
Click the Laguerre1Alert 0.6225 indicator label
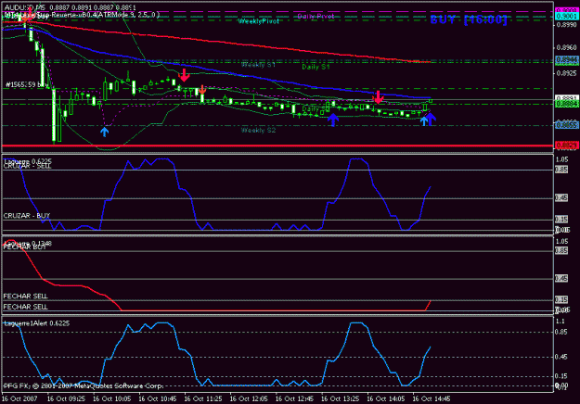pos(36,323)
